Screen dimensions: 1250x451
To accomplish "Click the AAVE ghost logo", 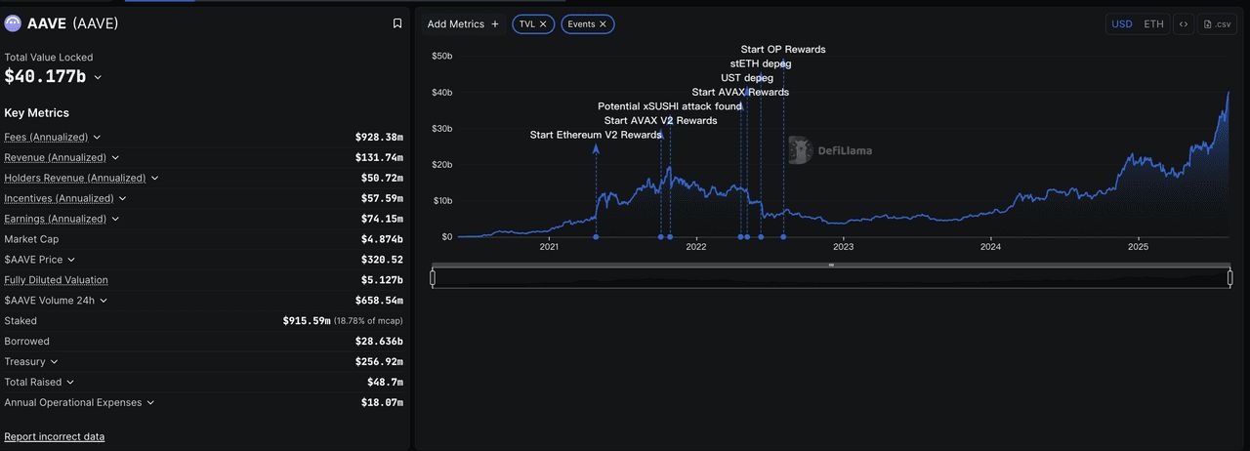I will click(14, 23).
